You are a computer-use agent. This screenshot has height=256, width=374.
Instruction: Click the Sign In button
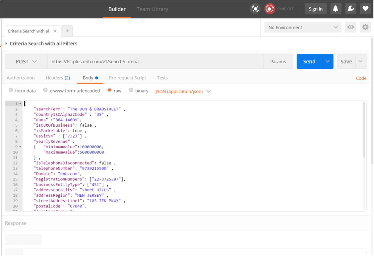[316, 9]
